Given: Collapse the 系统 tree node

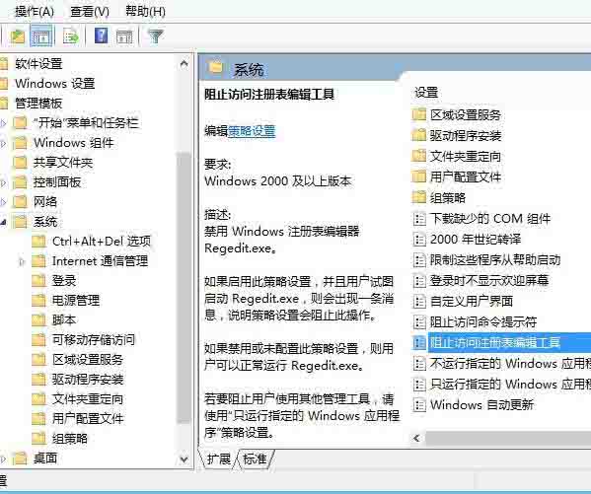Looking at the screenshot, I should [x=3, y=222].
